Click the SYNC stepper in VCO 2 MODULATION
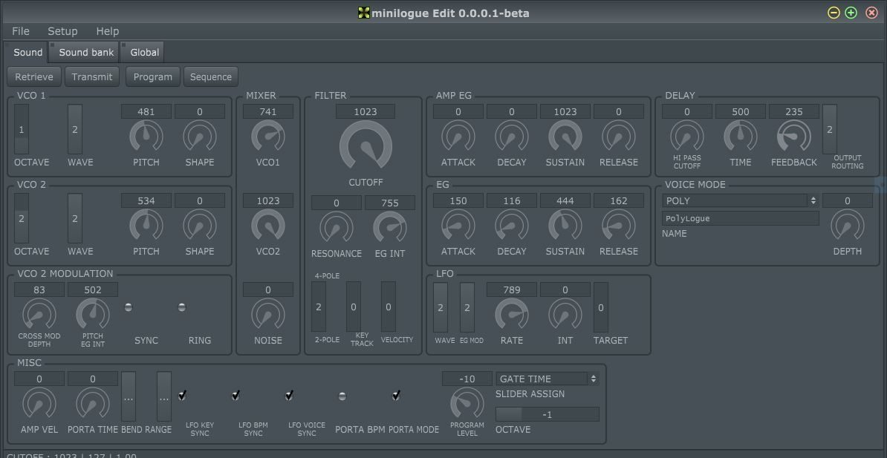The width and height of the screenshot is (887, 458). coord(128,305)
